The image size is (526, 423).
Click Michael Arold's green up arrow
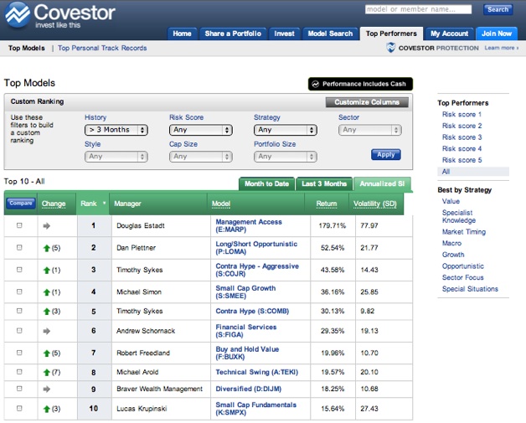point(47,373)
